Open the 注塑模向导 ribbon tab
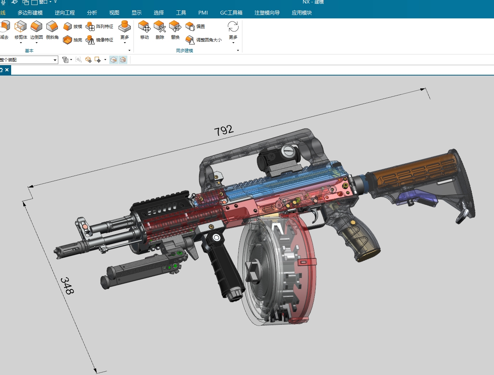Screen dimensions: 494x375 point(267,13)
